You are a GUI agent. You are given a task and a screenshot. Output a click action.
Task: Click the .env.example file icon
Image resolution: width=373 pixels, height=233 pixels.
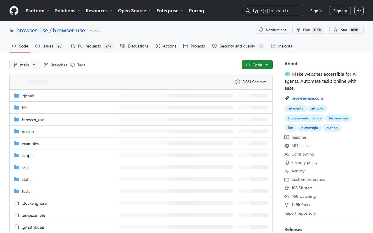(x=17, y=215)
